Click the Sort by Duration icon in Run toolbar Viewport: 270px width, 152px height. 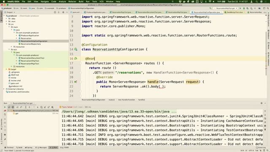(21, 107)
